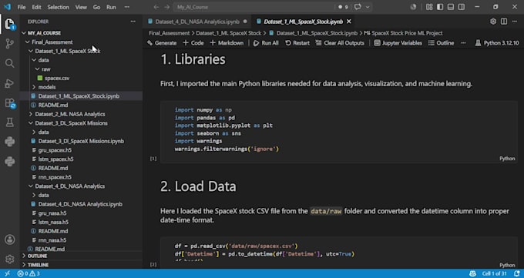
Task: Click Copilot status icon in status bar
Action: [x=472, y=273]
